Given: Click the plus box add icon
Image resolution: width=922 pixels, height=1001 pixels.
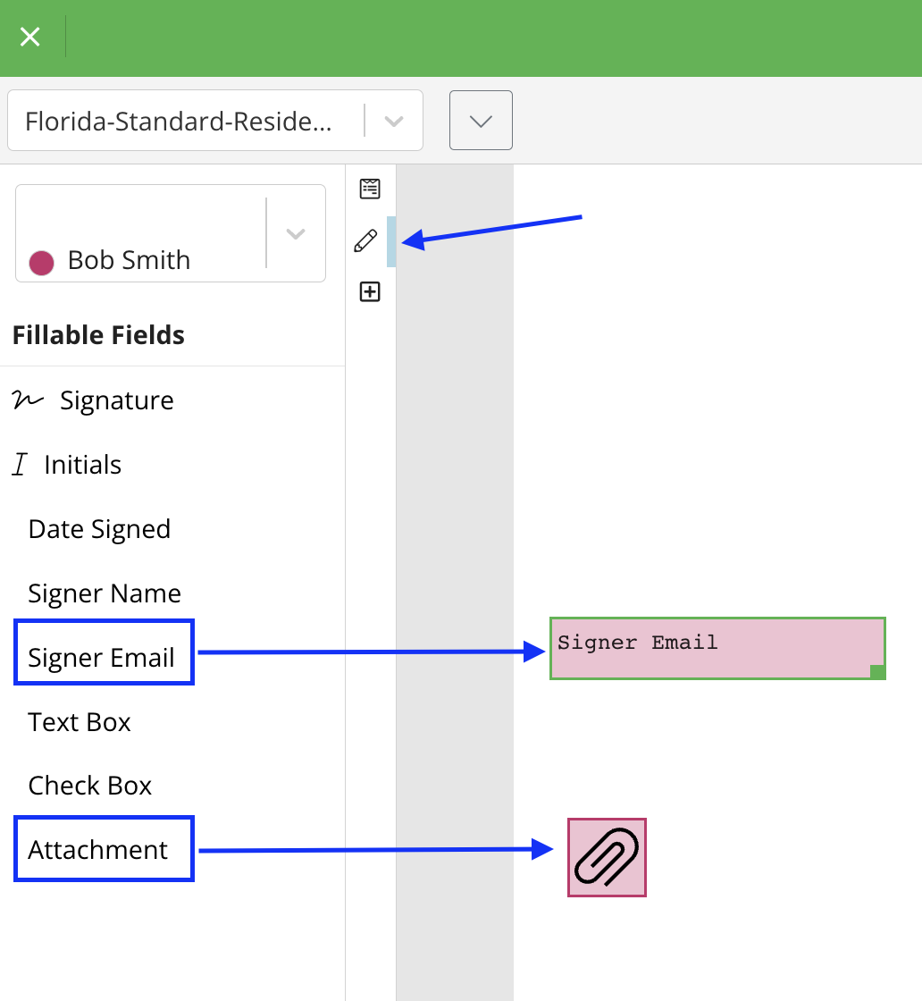Looking at the screenshot, I should [x=369, y=291].
